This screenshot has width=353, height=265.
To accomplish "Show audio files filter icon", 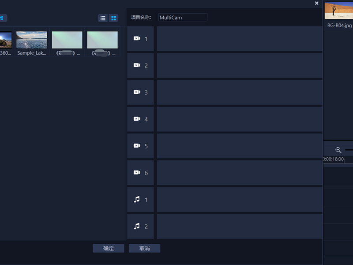I will coord(2,18).
